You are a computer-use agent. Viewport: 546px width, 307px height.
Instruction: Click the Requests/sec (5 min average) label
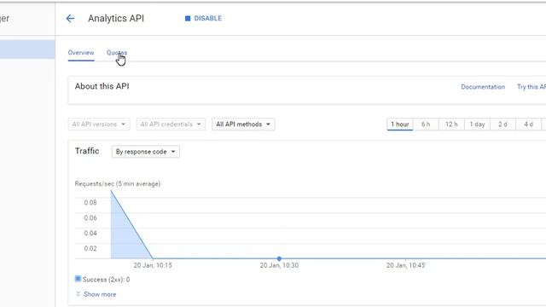click(x=118, y=184)
